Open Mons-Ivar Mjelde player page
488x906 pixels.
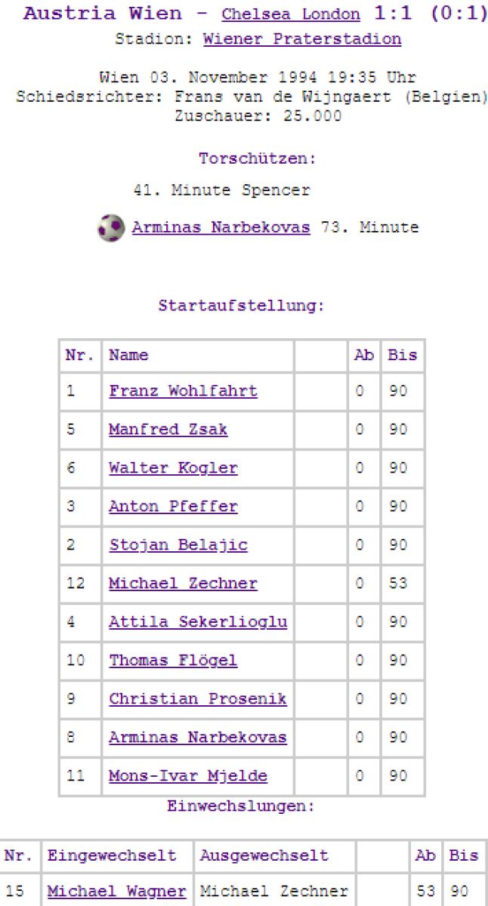[x=188, y=776]
